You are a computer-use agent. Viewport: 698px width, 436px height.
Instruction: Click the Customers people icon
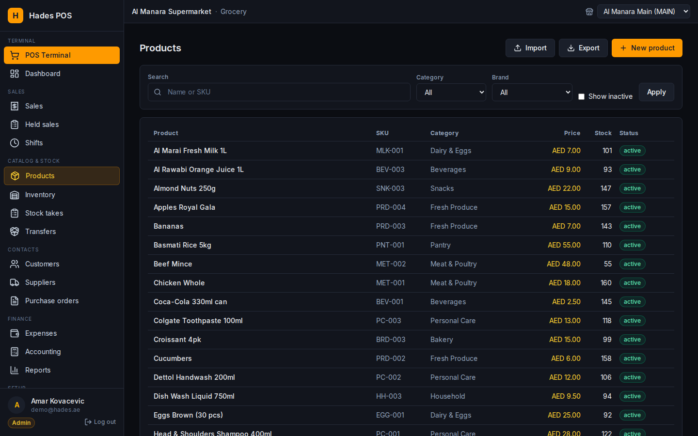coord(15,264)
